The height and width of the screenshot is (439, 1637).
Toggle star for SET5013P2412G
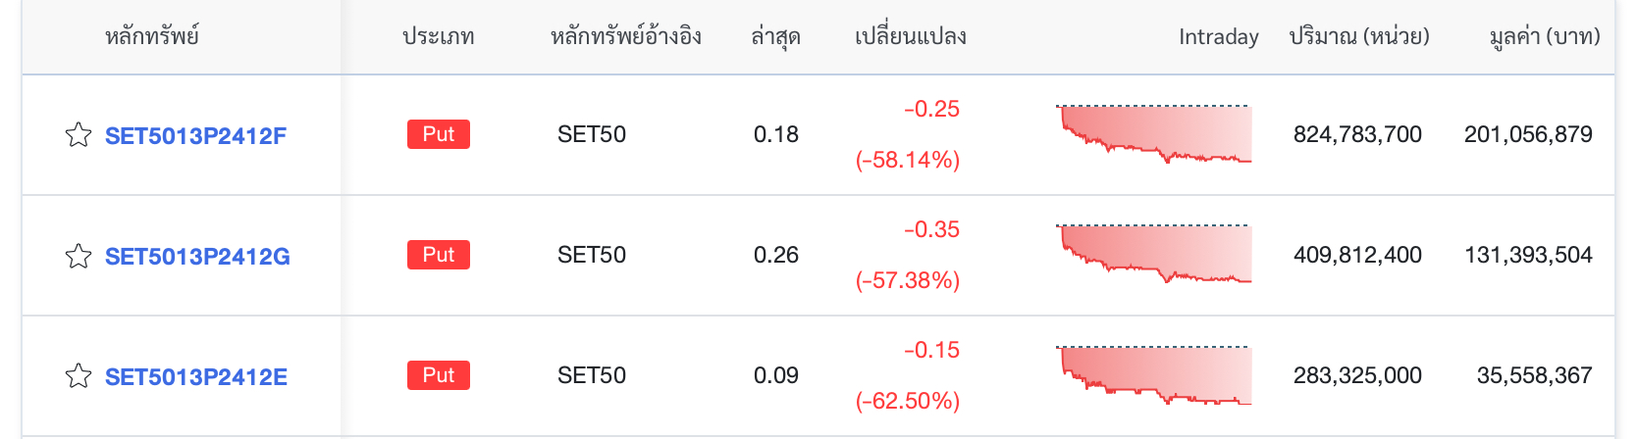[79, 256]
